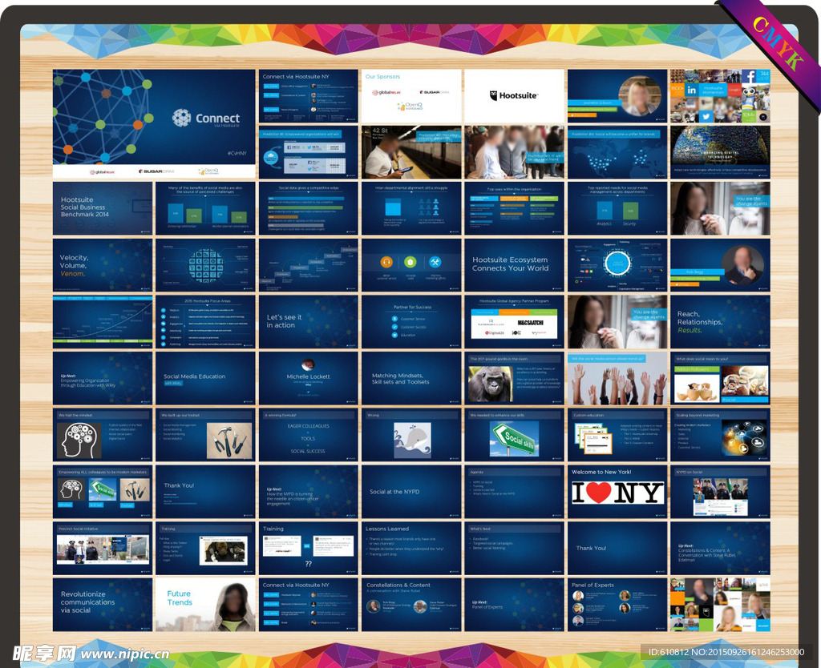Select the Michelle Lockett speaker slide
The width and height of the screenshot is (821, 668).
(x=309, y=378)
